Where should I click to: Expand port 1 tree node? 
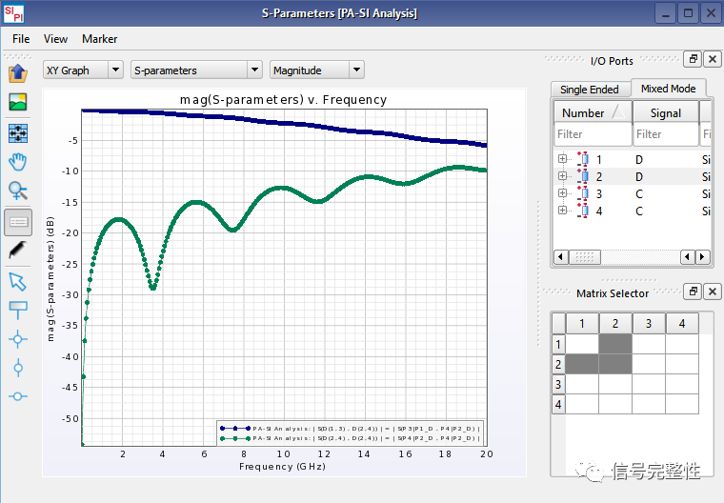(x=563, y=159)
